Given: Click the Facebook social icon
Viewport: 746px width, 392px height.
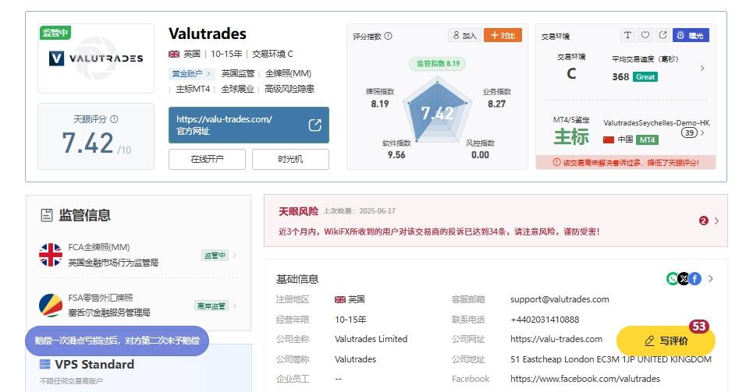Looking at the screenshot, I should 695,279.
